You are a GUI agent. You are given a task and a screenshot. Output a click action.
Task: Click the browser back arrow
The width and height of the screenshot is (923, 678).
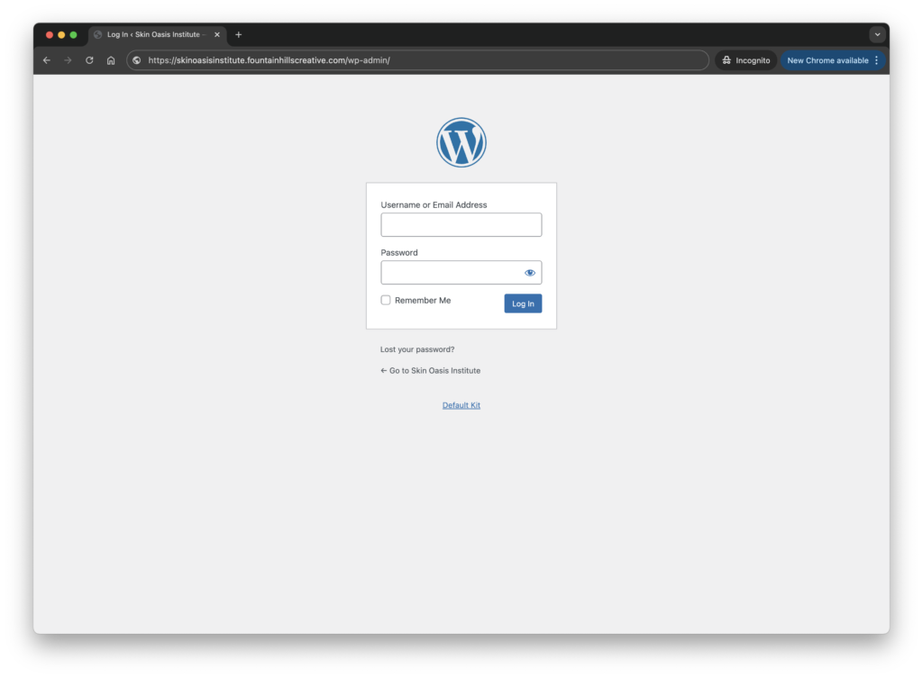click(x=47, y=60)
